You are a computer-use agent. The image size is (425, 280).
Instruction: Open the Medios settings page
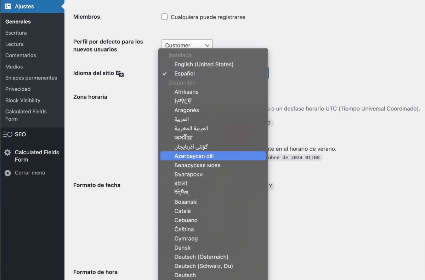[x=13, y=67]
